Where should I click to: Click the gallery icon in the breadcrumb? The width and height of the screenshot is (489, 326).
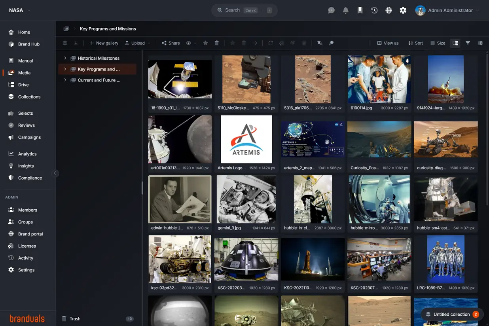pyautogui.click(x=66, y=29)
